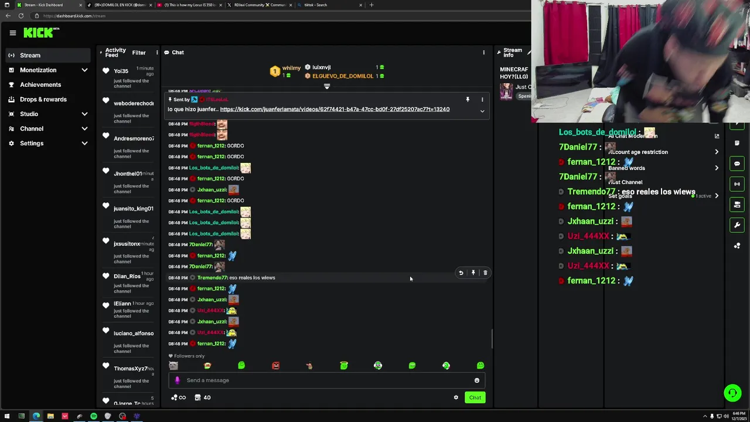Expand the Studio sidebar section

[x=48, y=114]
